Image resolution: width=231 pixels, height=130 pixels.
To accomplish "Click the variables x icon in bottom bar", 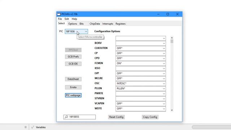I will (32, 127).
